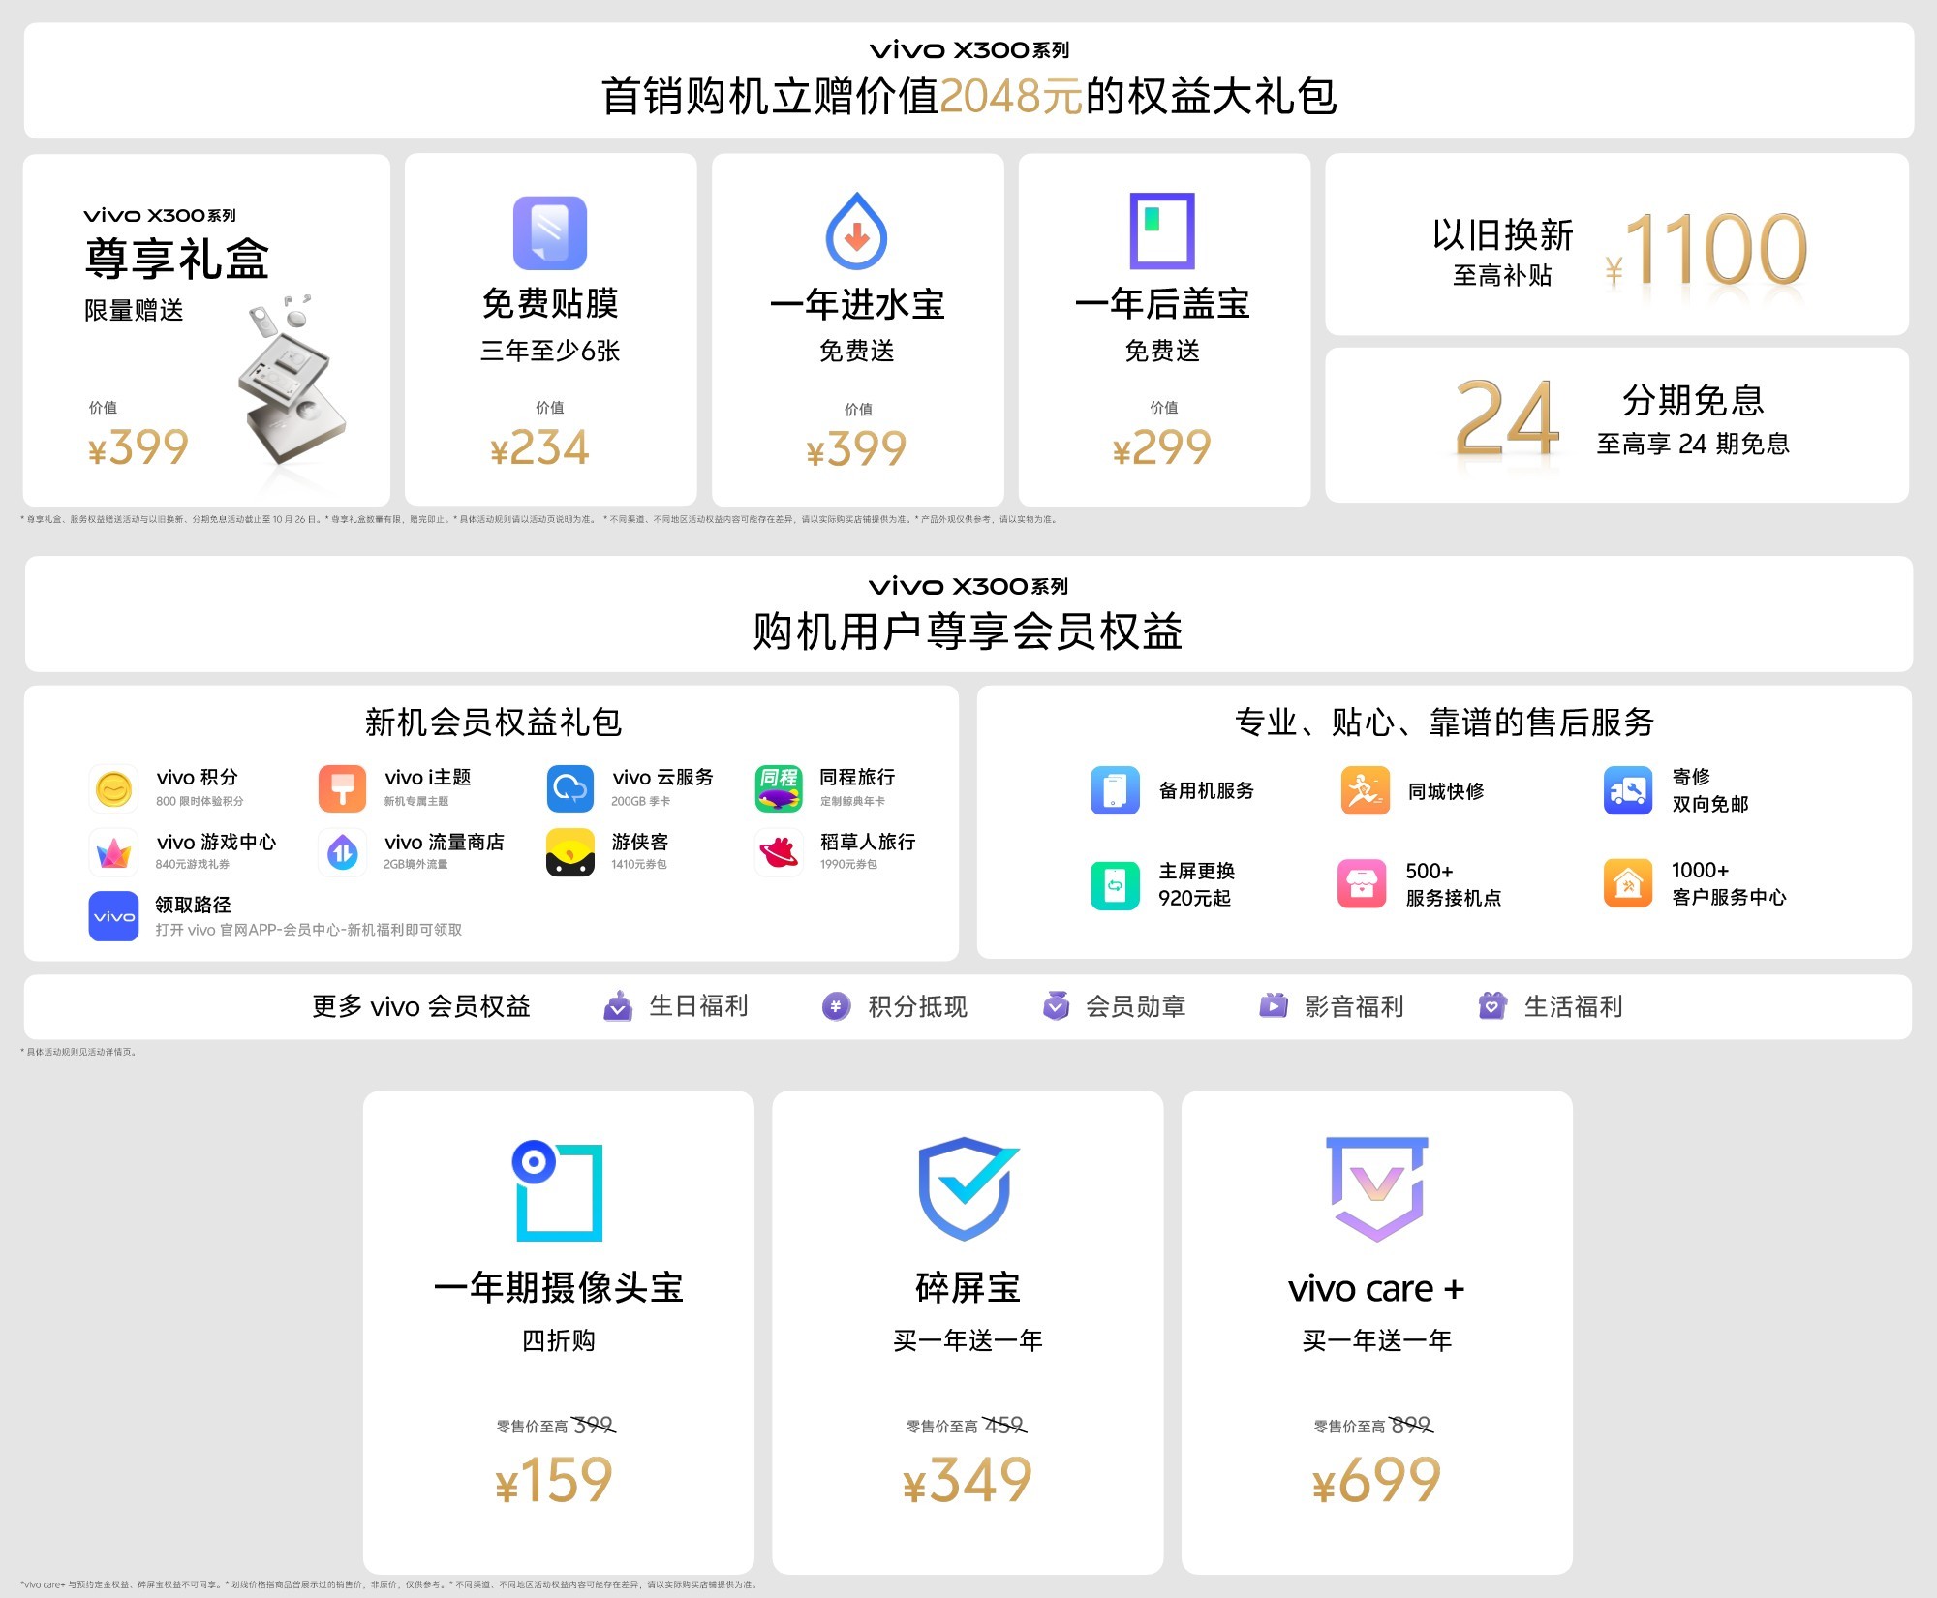Viewport: 1937px width, 1598px height.
Task: Select the 会员勋章 badge icon
Action: tap(1056, 1007)
